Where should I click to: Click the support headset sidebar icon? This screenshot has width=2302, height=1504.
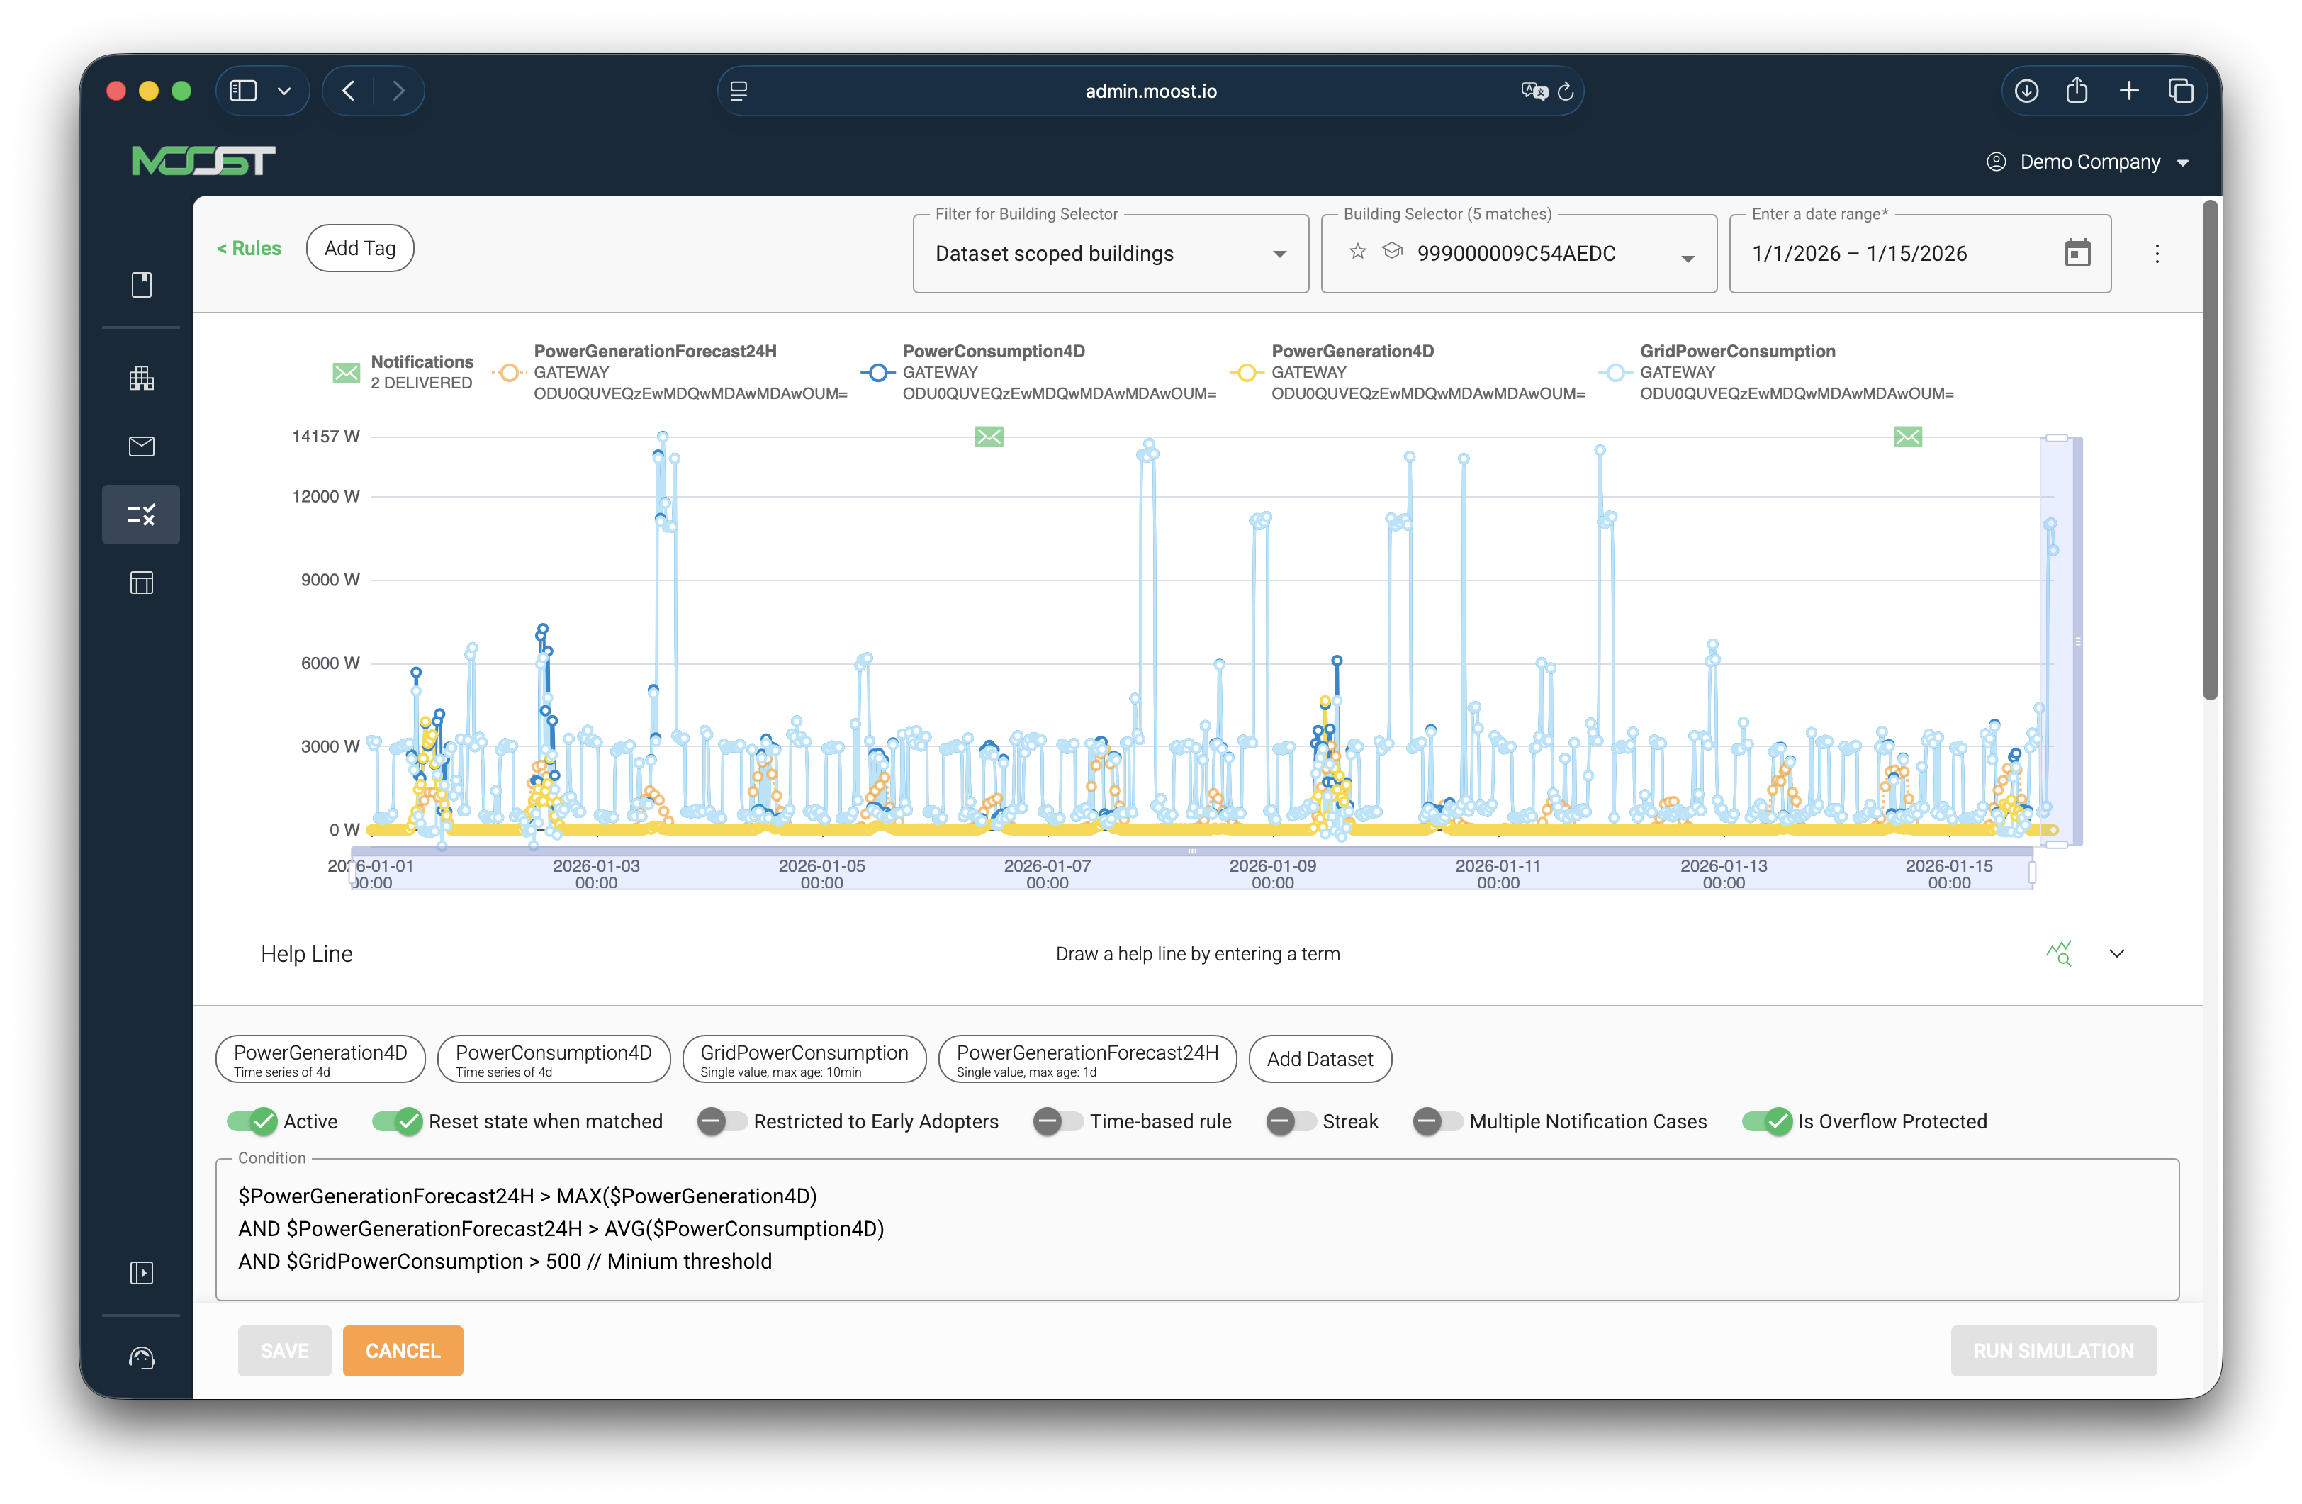tap(141, 1358)
